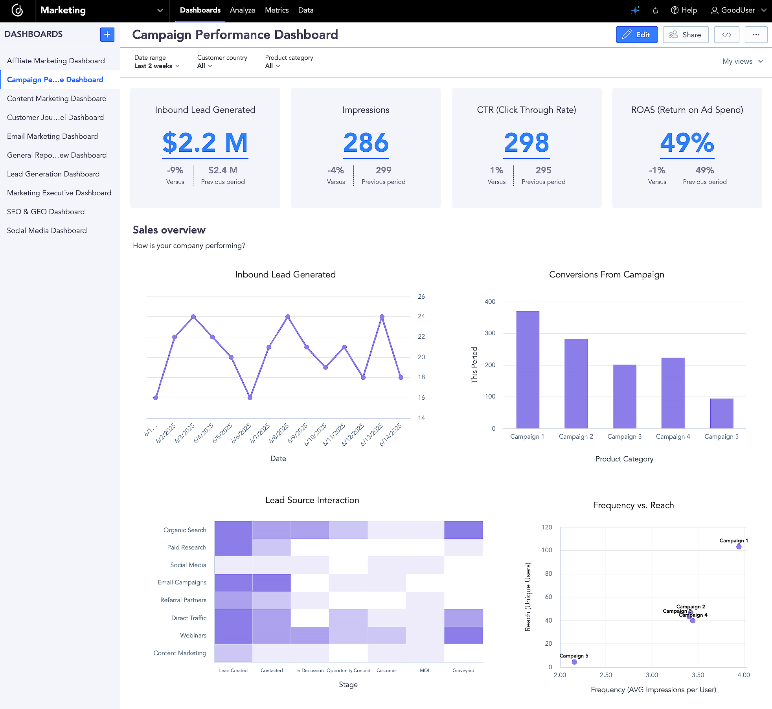Select the Campaign 5 point in Frequency vs. Reach
Viewport: 772px width, 709px height.
574,659
